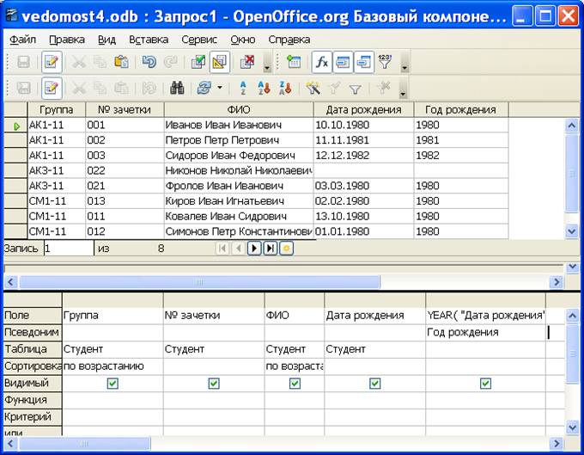Open sort order cell 'по возрастанию' for Группа
The height and width of the screenshot is (455, 584).
tap(112, 366)
